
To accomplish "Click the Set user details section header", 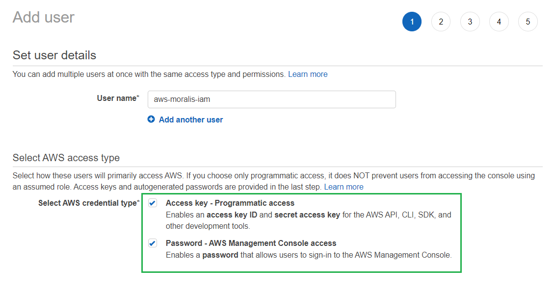I will pos(54,55).
